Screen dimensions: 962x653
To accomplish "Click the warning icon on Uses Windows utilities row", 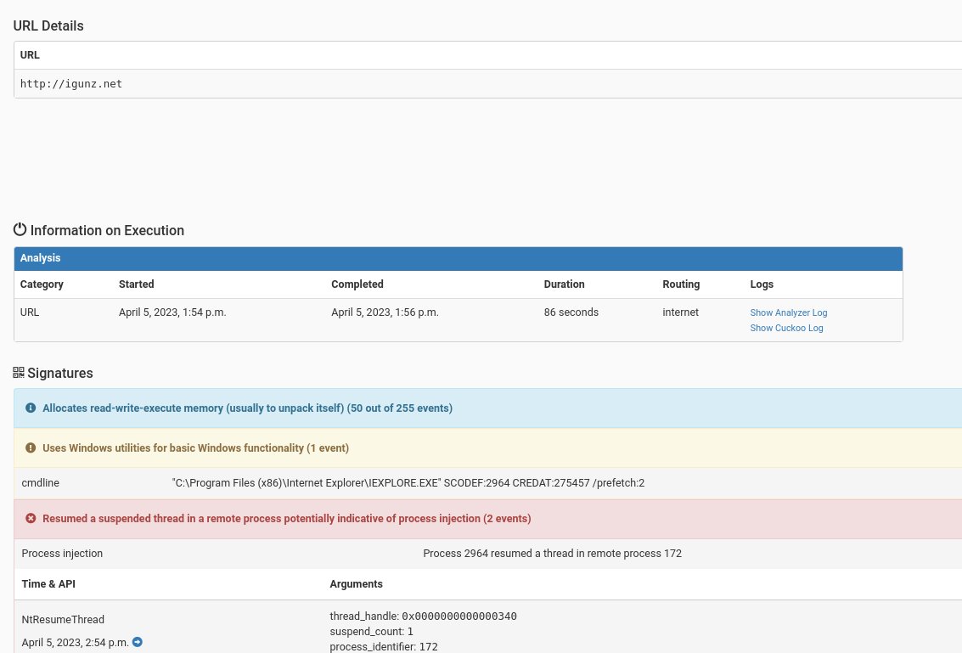I will click(31, 448).
